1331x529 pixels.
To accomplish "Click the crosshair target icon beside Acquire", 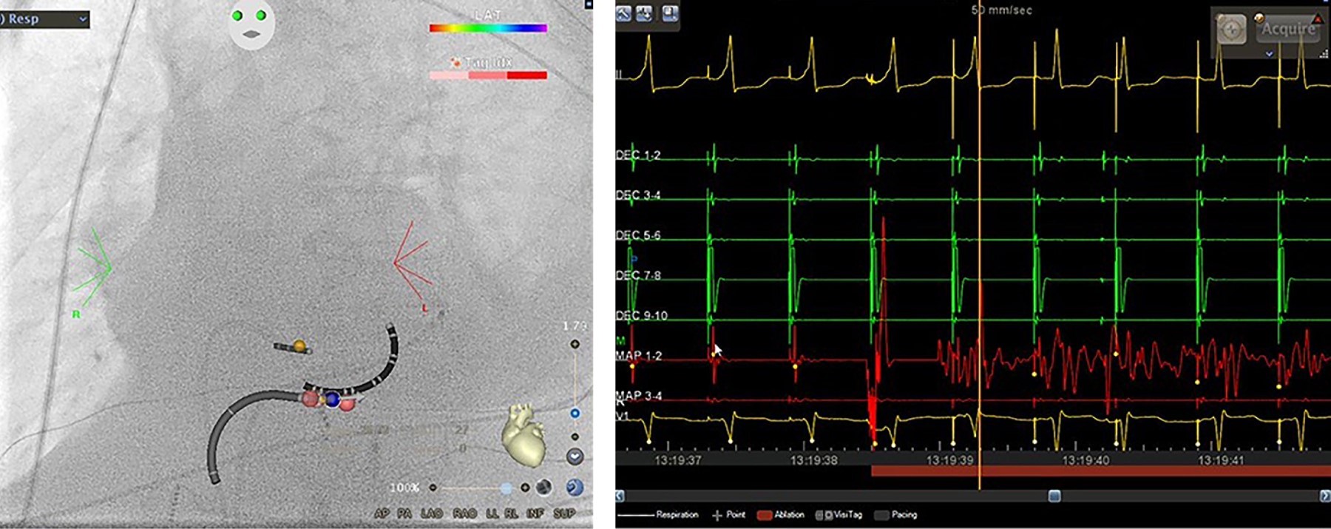I will [1231, 30].
